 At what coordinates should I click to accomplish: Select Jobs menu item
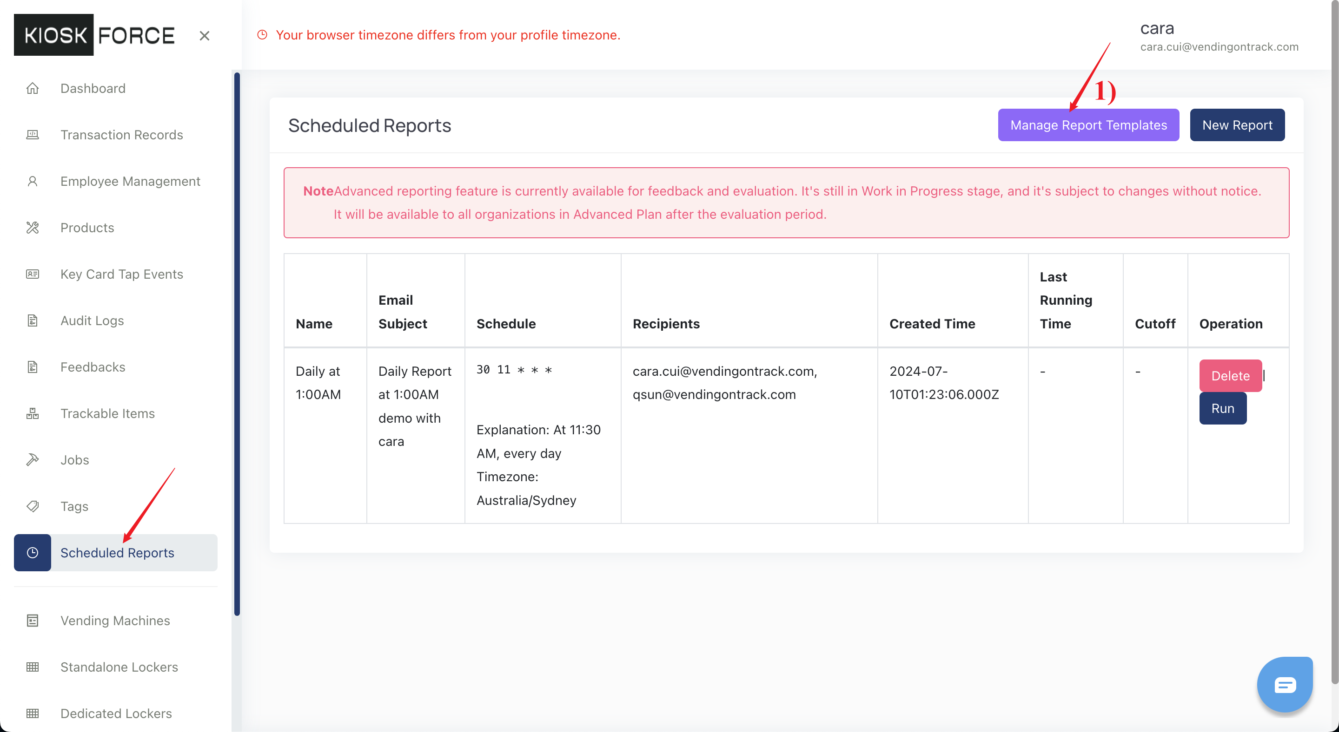(75, 459)
